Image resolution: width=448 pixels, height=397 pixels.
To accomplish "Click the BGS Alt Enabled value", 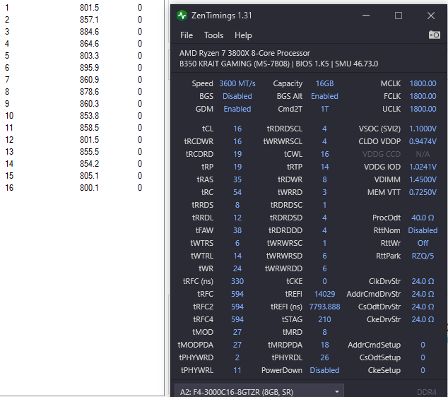I will click(x=324, y=96).
